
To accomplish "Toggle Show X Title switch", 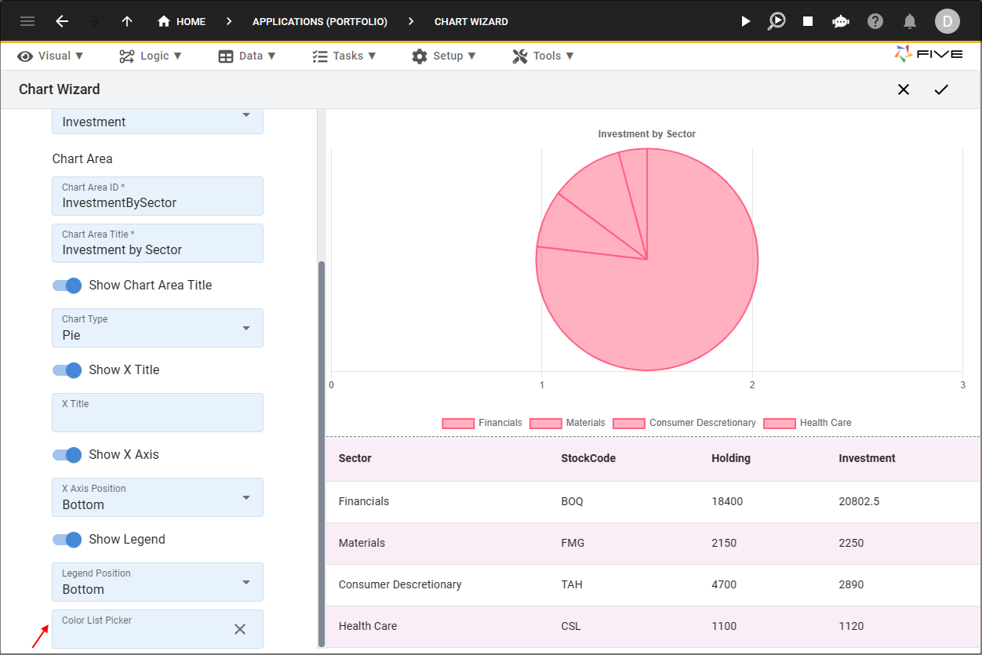I will [x=67, y=370].
